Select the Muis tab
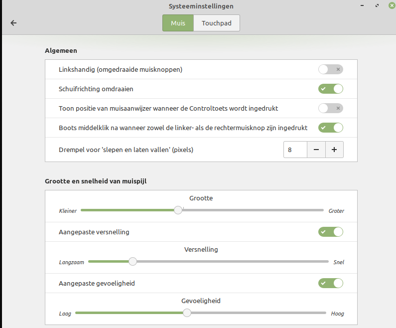This screenshot has width=396, height=328. tap(178, 23)
